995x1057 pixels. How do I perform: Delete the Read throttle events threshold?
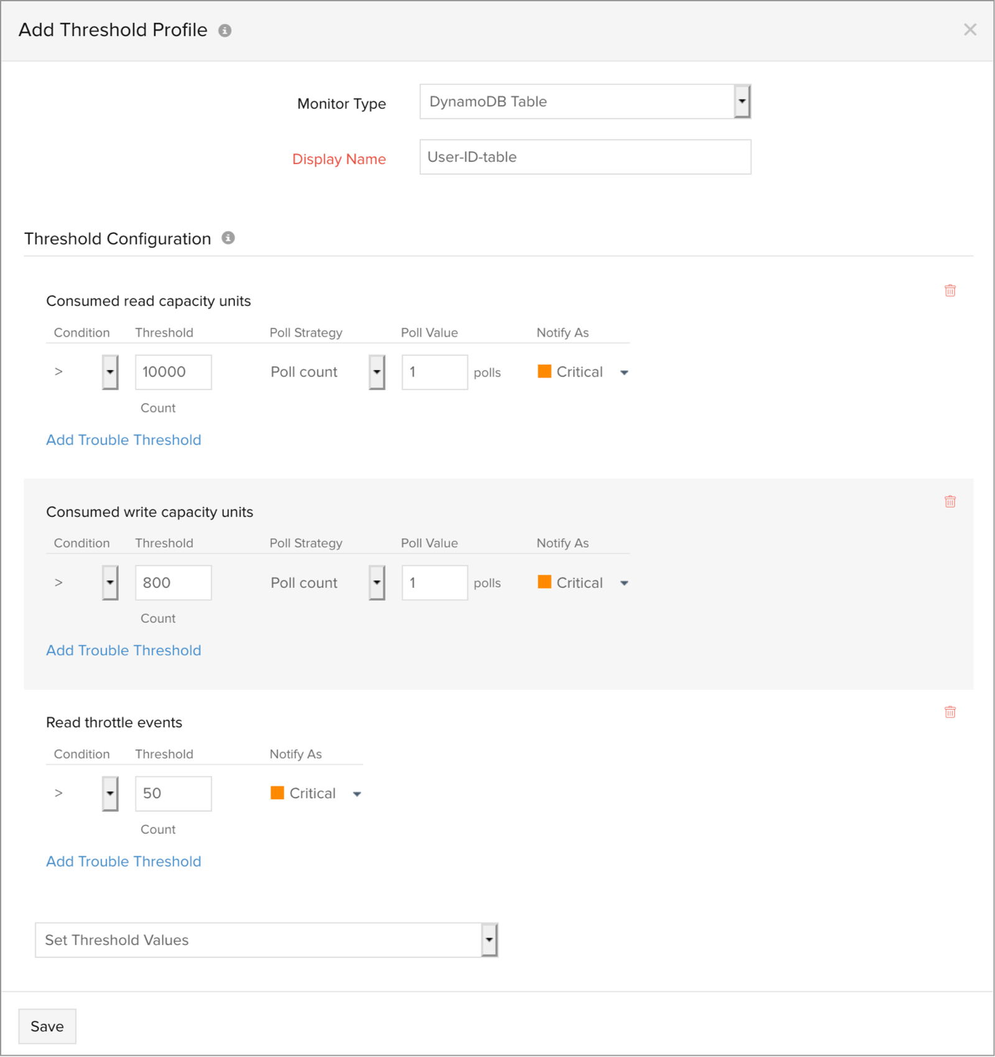point(950,712)
